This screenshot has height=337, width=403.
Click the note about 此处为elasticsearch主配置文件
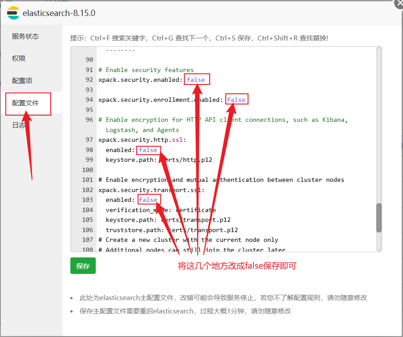(223, 298)
